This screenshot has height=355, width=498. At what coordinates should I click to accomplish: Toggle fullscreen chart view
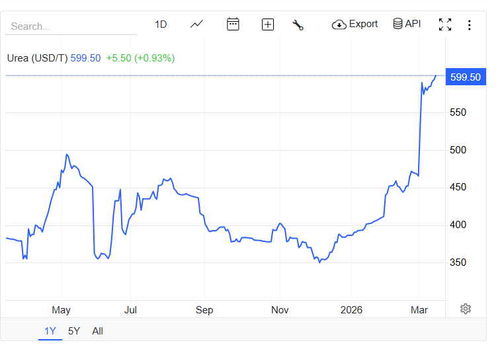[445, 25]
